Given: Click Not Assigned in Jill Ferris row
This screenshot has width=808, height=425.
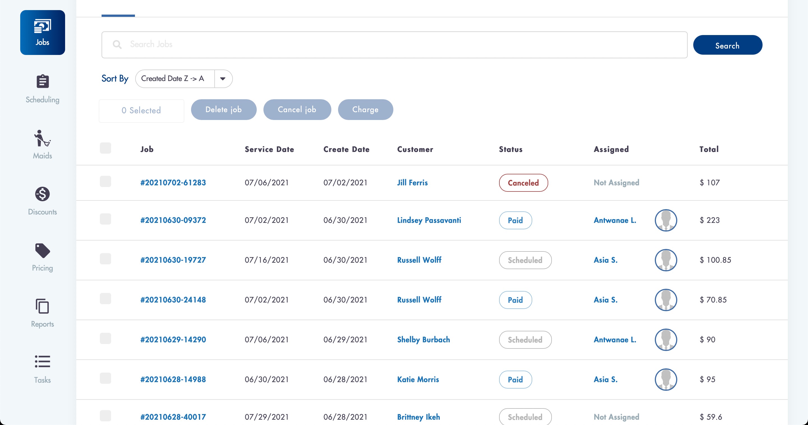Looking at the screenshot, I should tap(616, 183).
